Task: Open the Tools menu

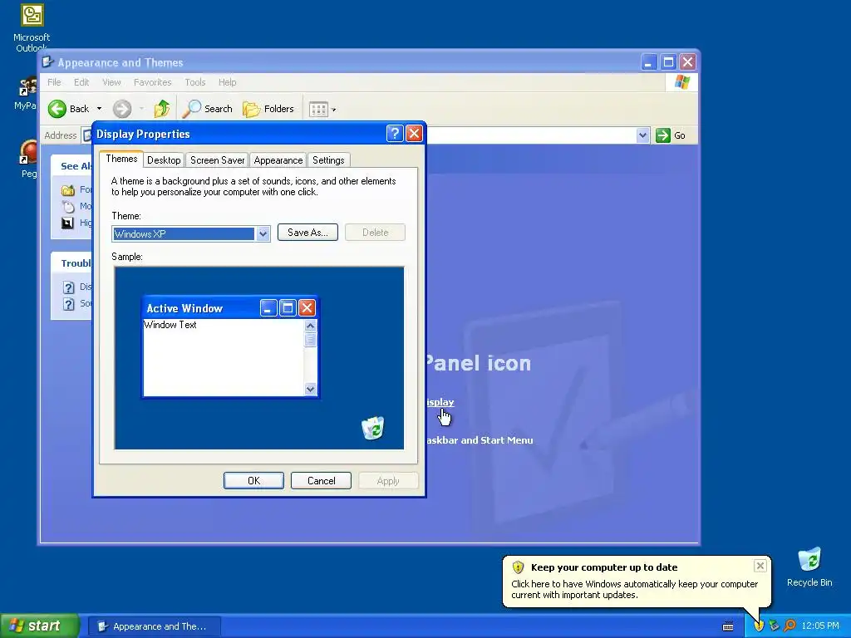Action: click(x=194, y=82)
